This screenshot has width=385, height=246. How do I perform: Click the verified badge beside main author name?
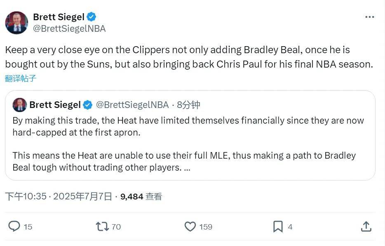[x=92, y=17]
